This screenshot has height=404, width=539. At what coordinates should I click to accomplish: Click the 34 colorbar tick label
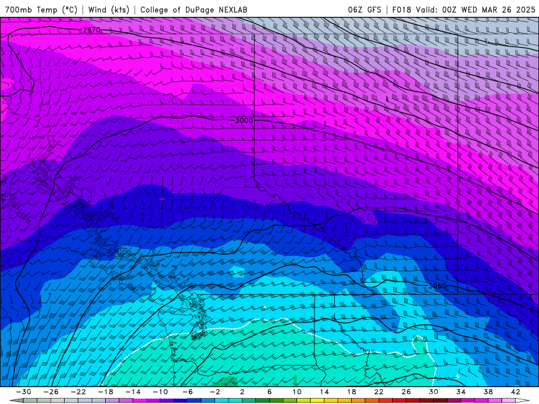461,392
